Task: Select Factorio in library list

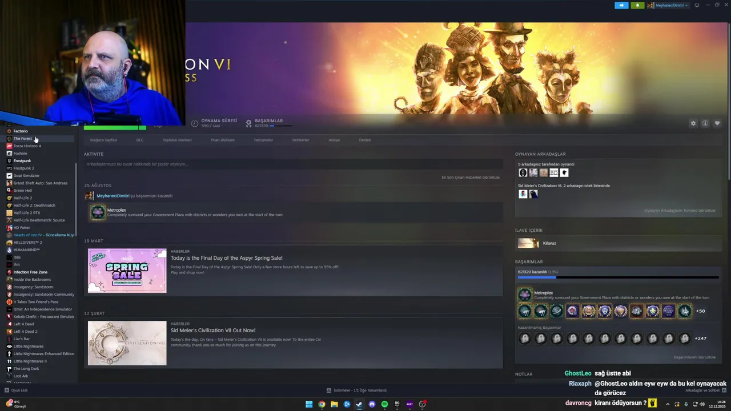Action: click(21, 131)
